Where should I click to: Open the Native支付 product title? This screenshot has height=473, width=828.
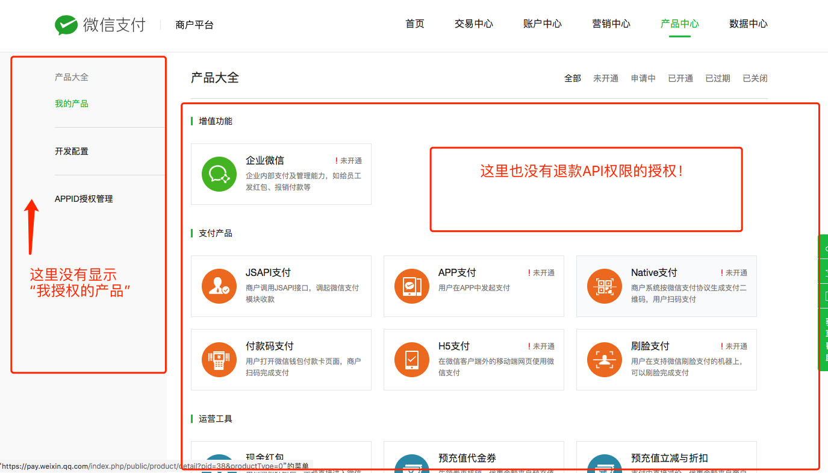[x=654, y=272]
